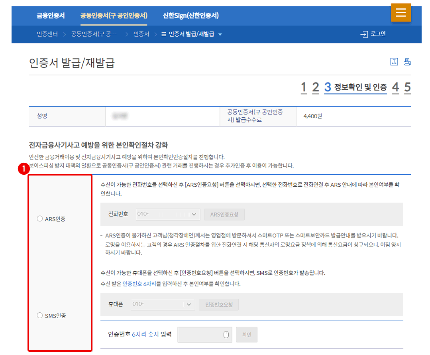
Task: Click the login arrow icon
Action: point(364,34)
